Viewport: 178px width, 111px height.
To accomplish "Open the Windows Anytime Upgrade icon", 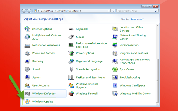I will (71, 85).
